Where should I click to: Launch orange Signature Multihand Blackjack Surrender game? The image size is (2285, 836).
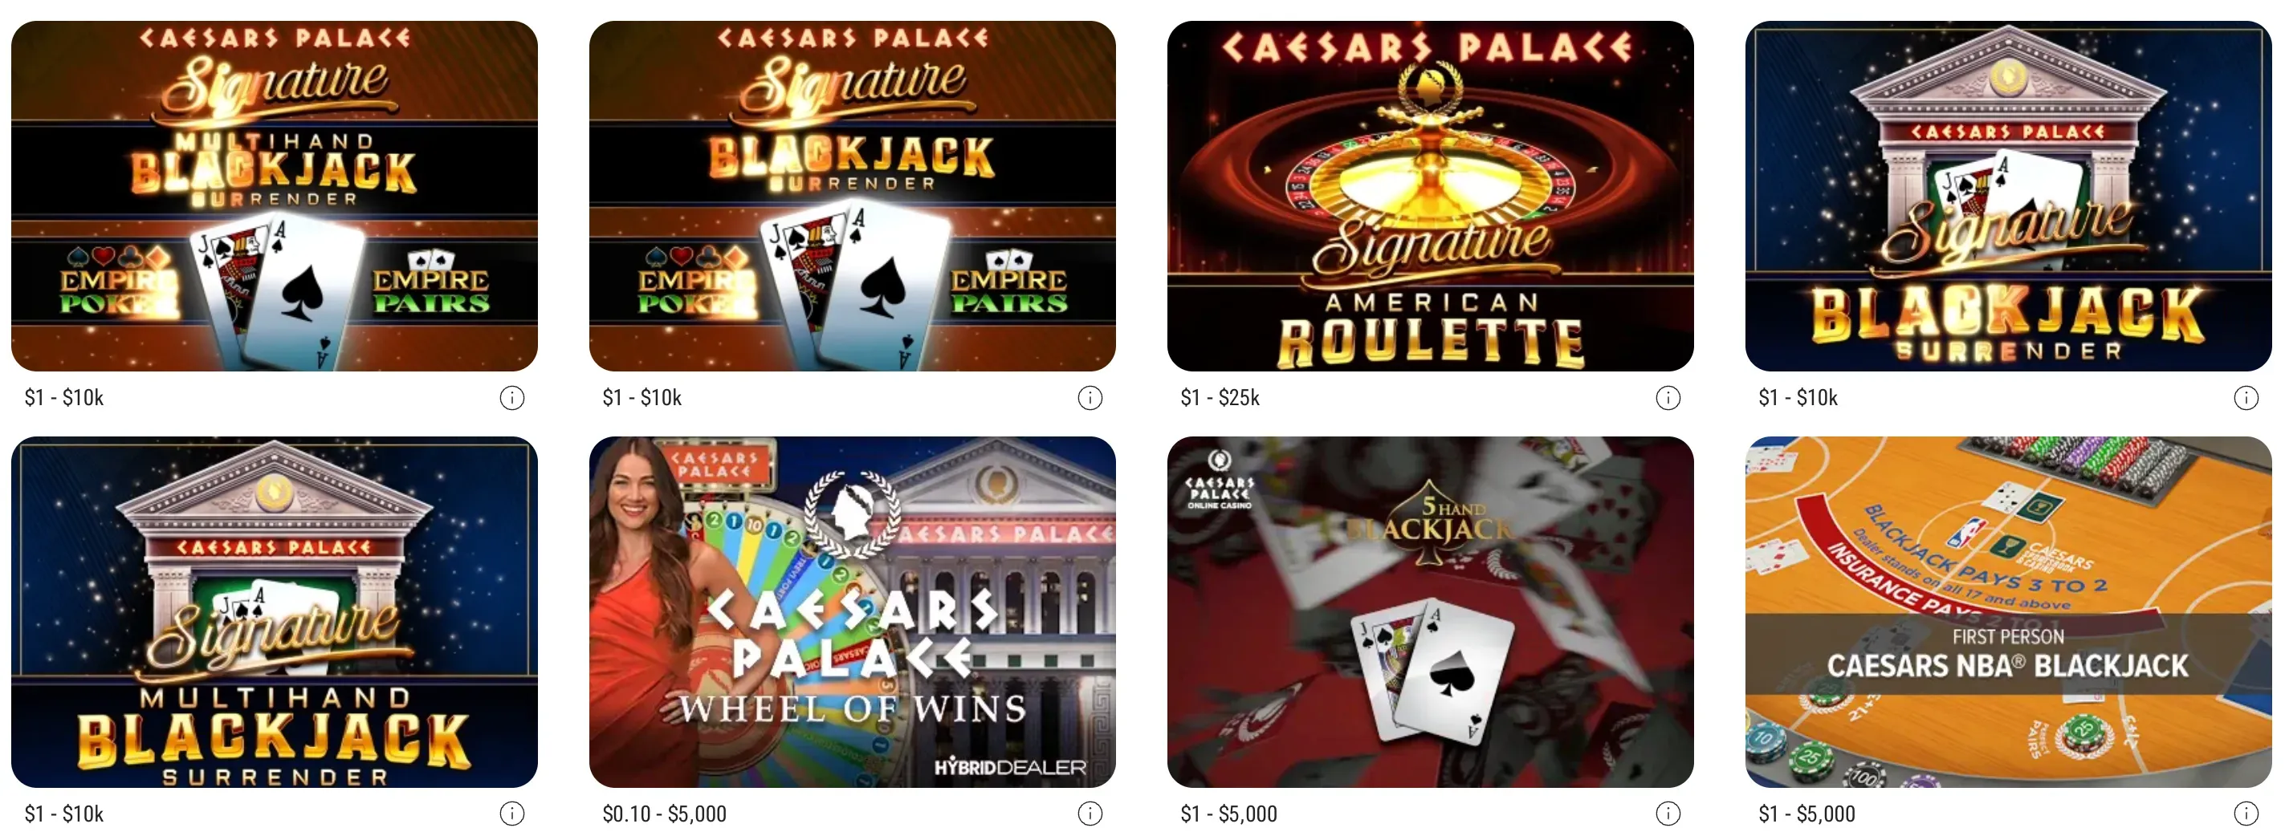[274, 196]
